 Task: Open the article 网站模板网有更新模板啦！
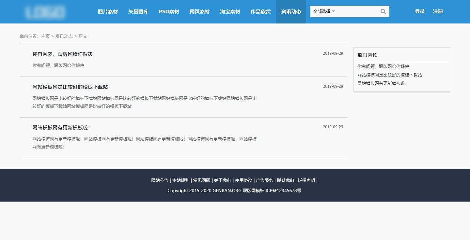point(62,127)
